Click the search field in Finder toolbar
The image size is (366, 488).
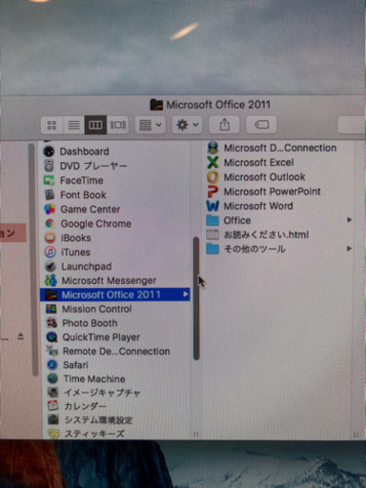352,125
